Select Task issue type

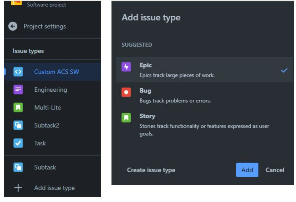52,143
